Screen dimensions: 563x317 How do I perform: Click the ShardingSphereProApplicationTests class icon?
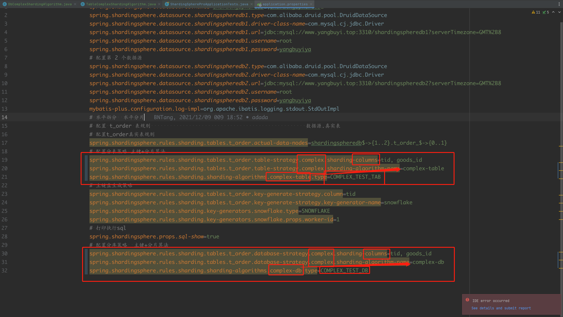click(x=167, y=4)
